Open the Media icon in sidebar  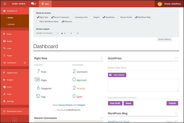4,41
